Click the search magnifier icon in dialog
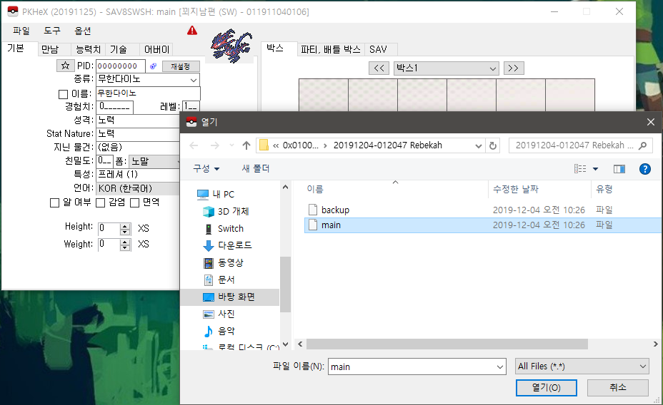 pos(643,145)
